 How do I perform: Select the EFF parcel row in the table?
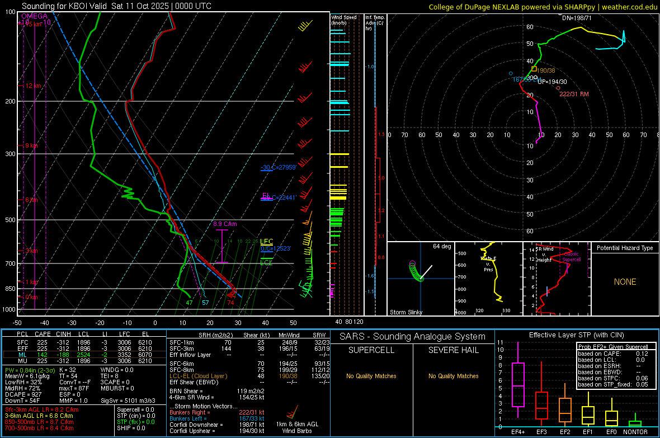point(84,348)
